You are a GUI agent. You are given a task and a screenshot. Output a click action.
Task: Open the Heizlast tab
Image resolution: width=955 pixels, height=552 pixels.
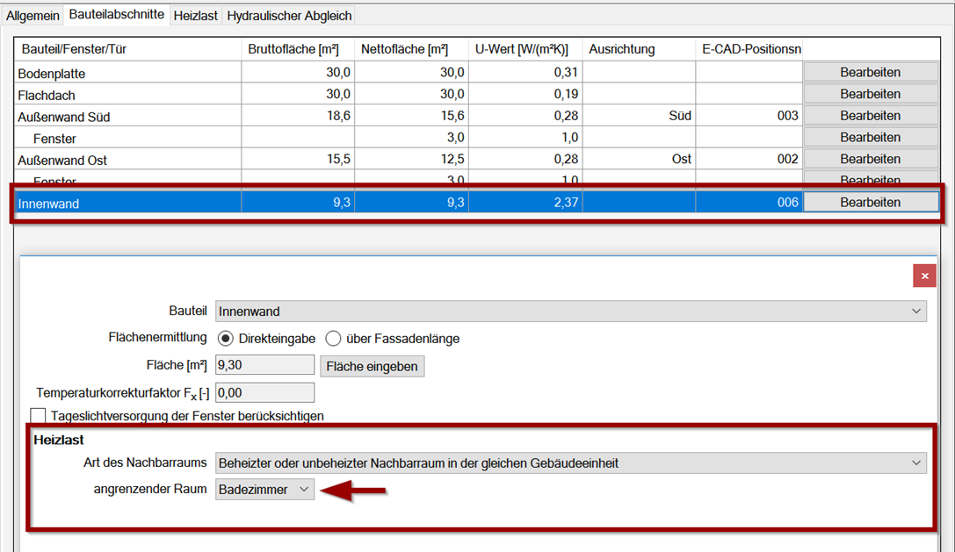pos(195,16)
